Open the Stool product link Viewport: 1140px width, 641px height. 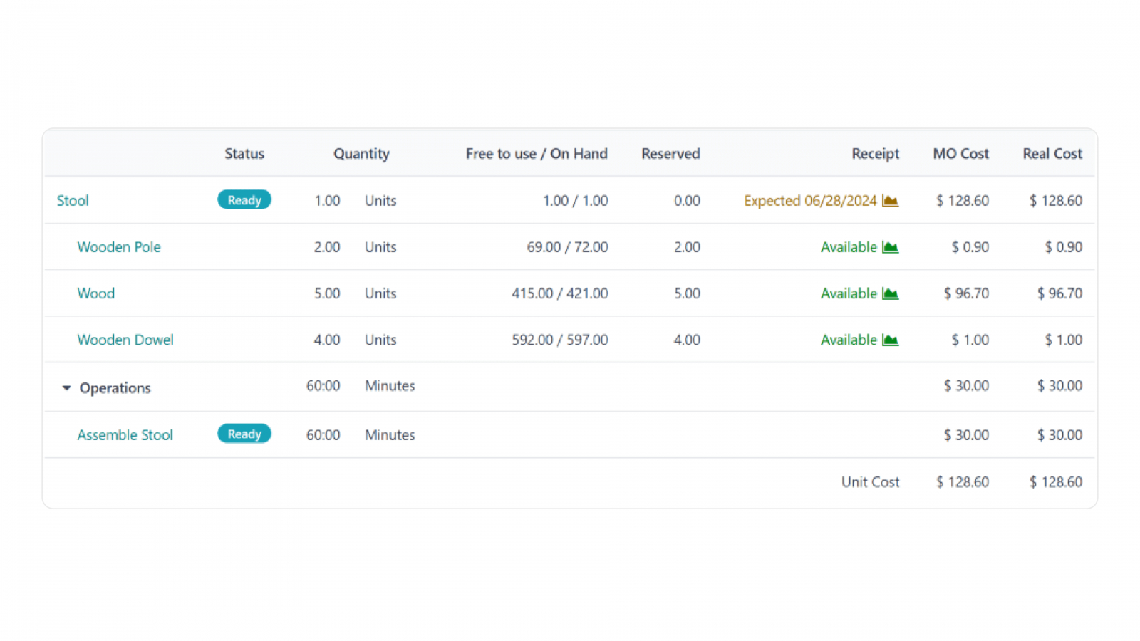click(73, 201)
